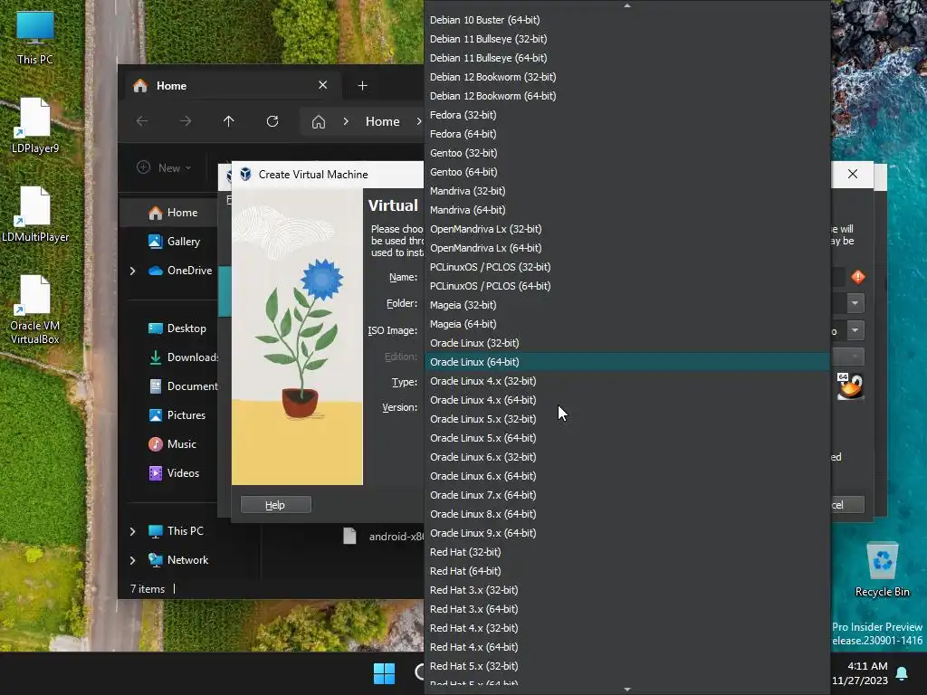Open Downloads folder in Explorer sidebar
Screen dimensions: 927x695
pyautogui.click(x=183, y=357)
